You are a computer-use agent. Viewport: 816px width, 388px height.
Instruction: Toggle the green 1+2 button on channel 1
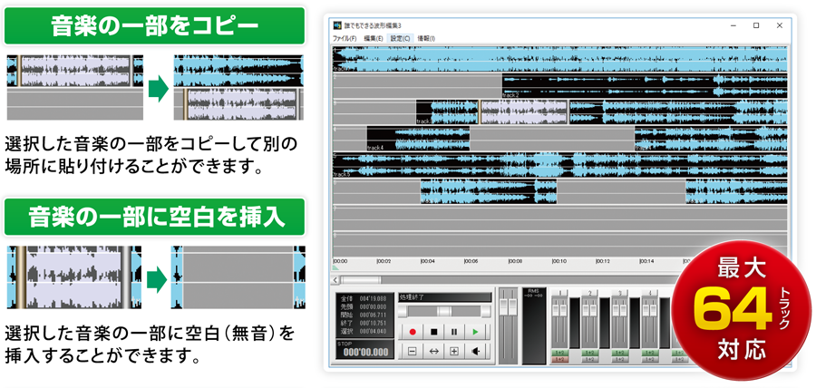[560, 353]
